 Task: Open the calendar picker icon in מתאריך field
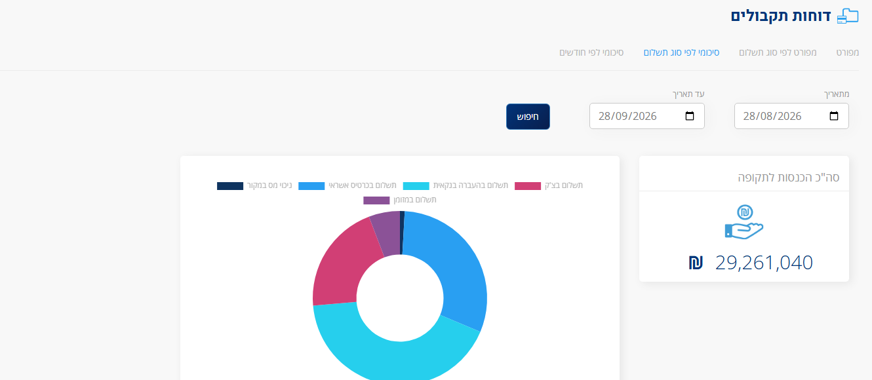[834, 116]
